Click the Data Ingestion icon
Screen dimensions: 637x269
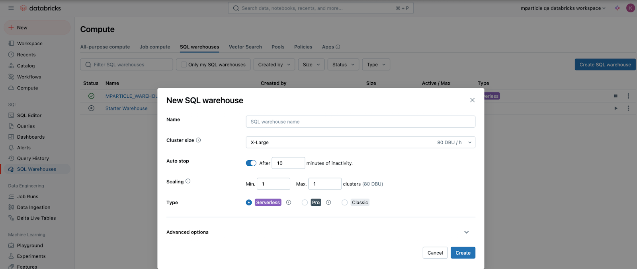click(x=11, y=207)
